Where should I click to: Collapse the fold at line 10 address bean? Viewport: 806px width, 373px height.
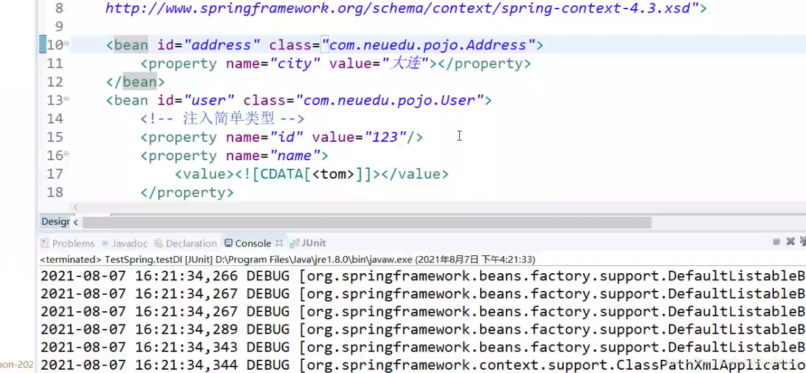pyautogui.click(x=66, y=43)
